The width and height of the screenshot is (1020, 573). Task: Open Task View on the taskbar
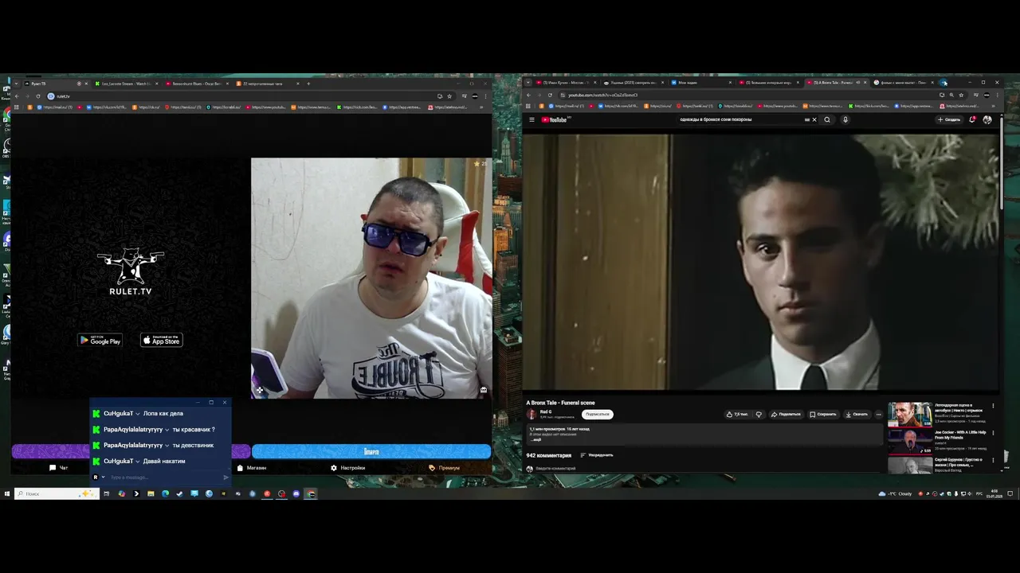click(106, 493)
